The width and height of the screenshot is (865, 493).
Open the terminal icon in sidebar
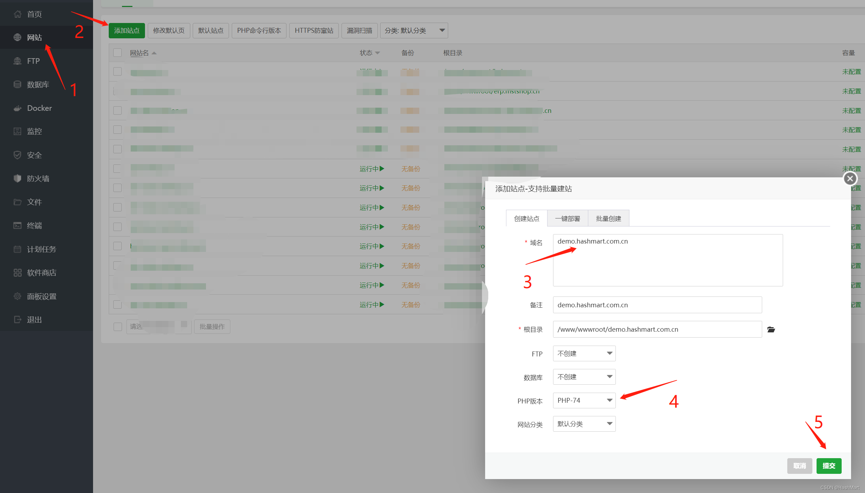[x=17, y=225]
